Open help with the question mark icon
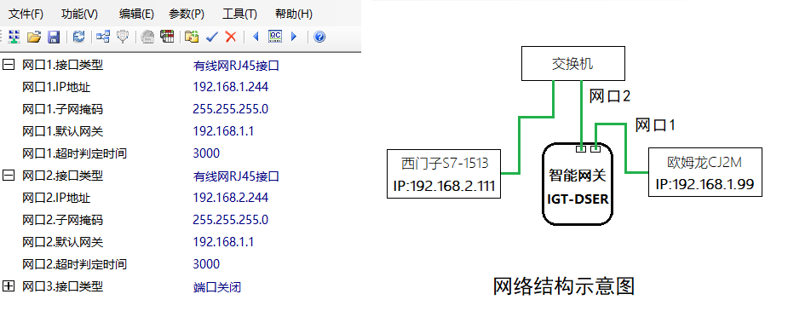Image resolution: width=788 pixels, height=323 pixels. (319, 37)
